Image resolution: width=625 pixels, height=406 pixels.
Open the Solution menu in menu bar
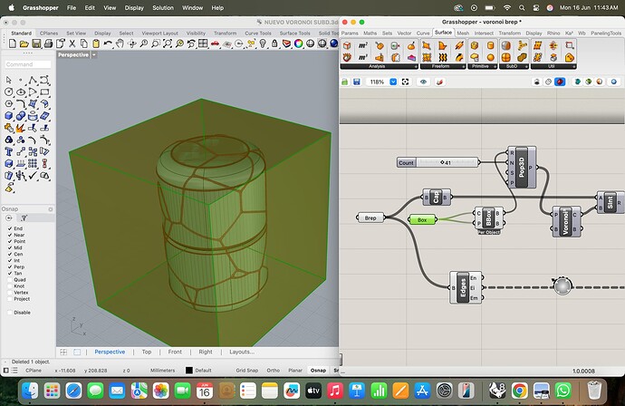point(162,7)
